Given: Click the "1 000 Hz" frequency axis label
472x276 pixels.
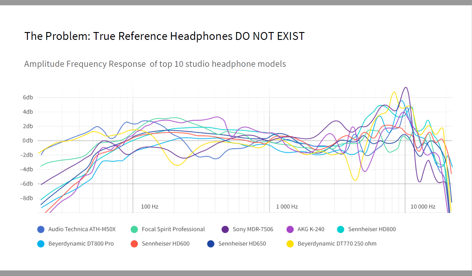Looking at the screenshot, I should (x=287, y=207).
